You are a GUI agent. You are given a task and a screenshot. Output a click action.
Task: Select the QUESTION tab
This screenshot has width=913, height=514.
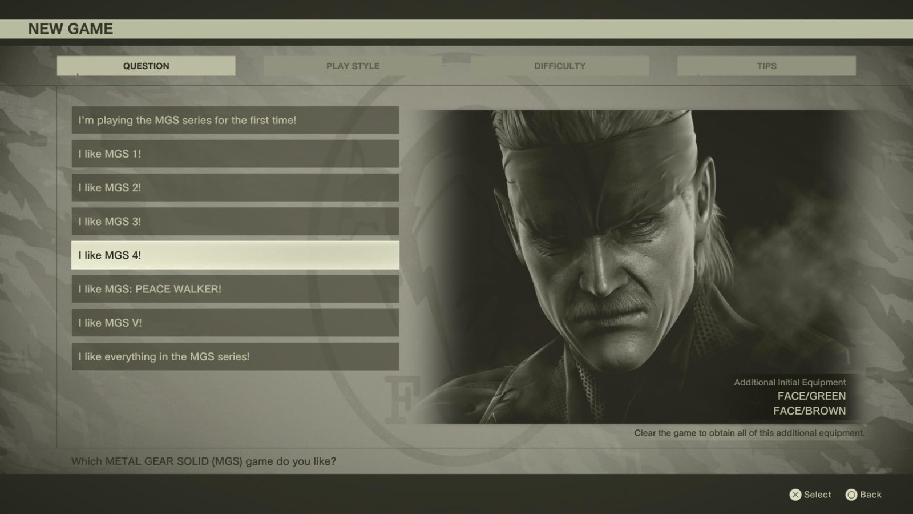tap(146, 66)
